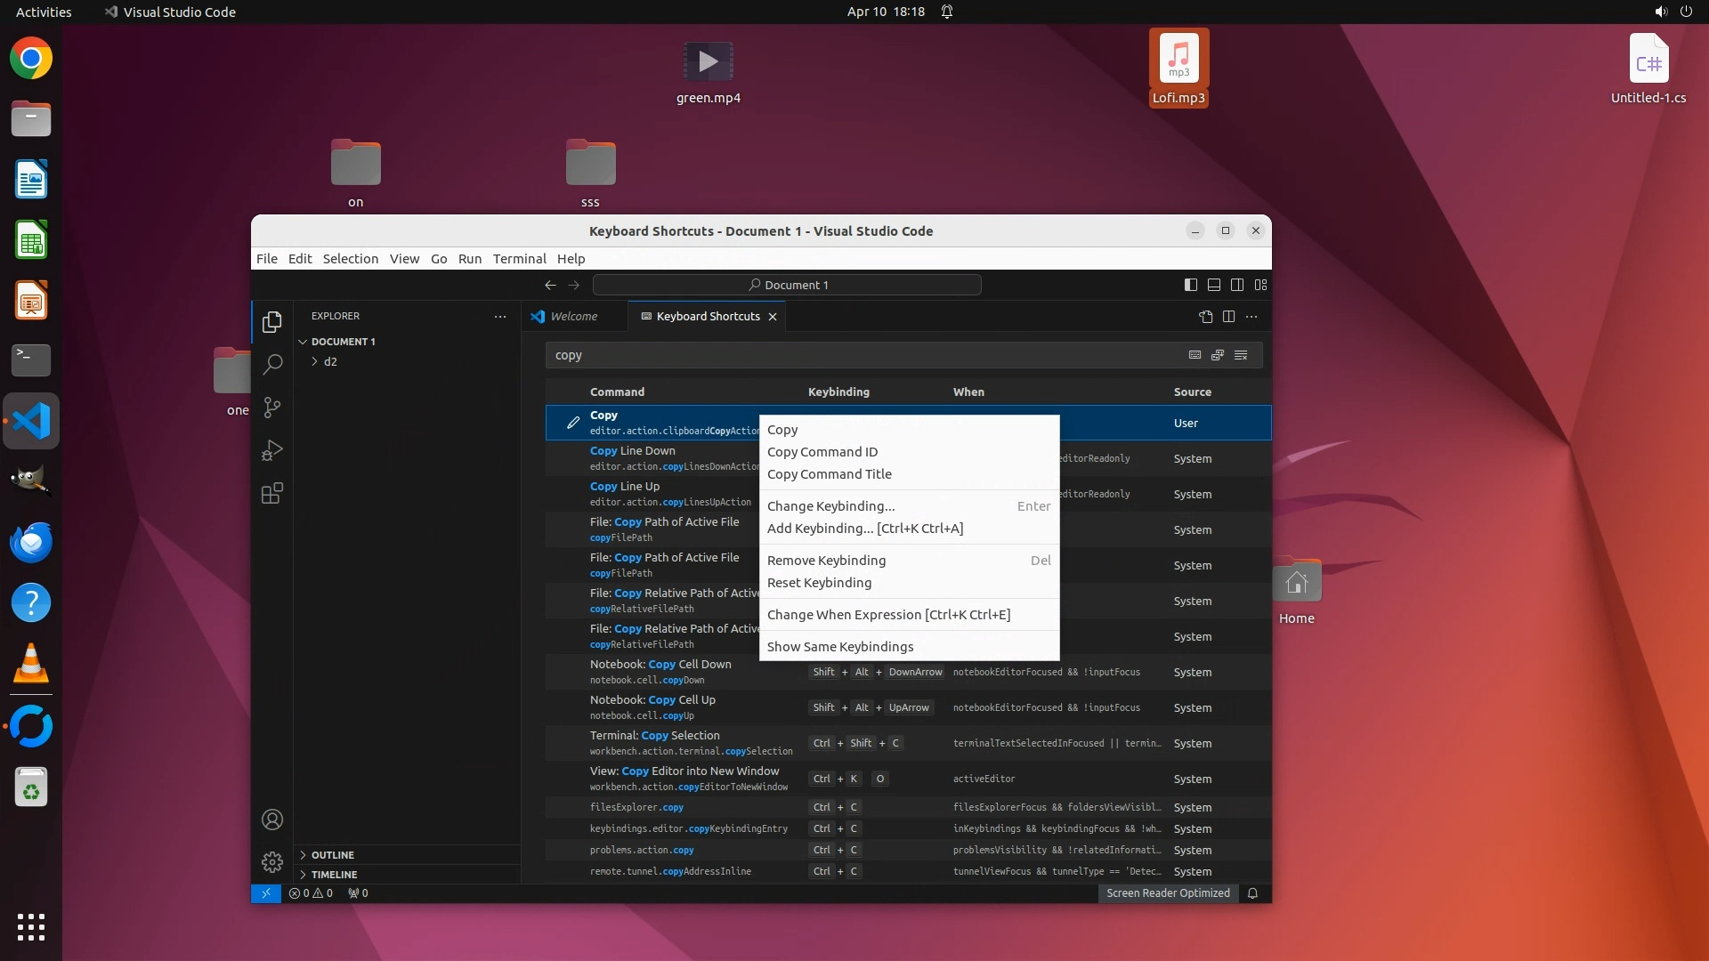Click Record Keys icon in search box
This screenshot has width=1709, height=961.
click(x=1195, y=355)
